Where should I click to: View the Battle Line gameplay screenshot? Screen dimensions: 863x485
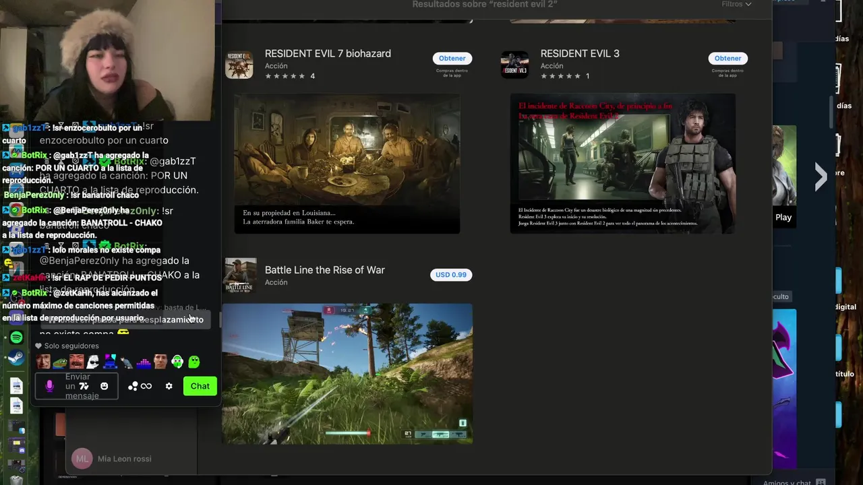[347, 374]
